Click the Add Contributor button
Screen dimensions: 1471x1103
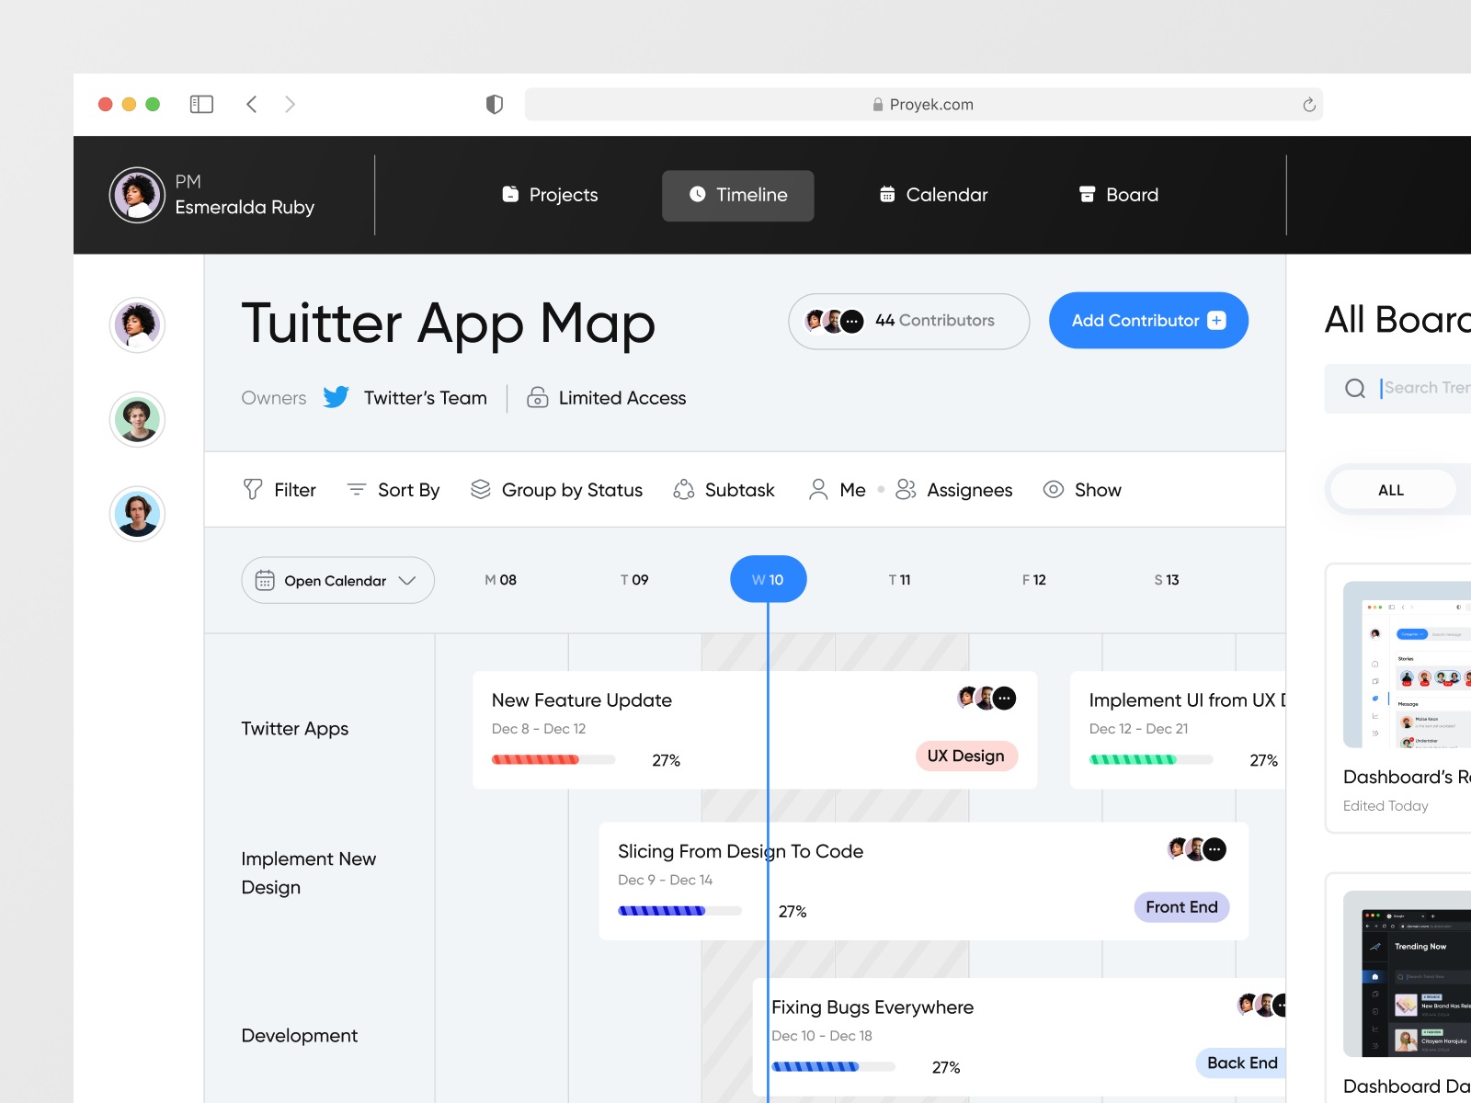click(x=1147, y=321)
